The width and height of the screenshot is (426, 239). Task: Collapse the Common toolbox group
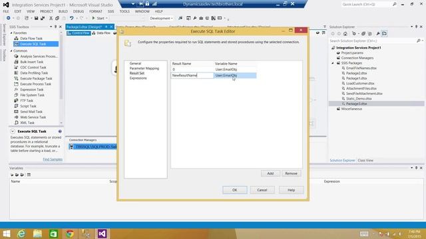[11, 50]
